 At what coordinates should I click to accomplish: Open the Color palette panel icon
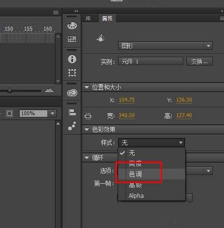pyautogui.click(x=72, y=26)
